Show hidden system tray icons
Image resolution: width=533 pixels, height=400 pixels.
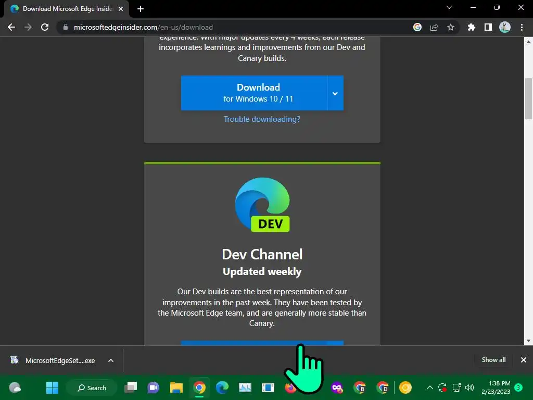coord(429,387)
